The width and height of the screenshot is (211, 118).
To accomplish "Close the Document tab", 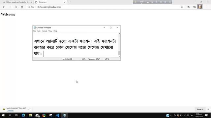I will pos(64,2).
